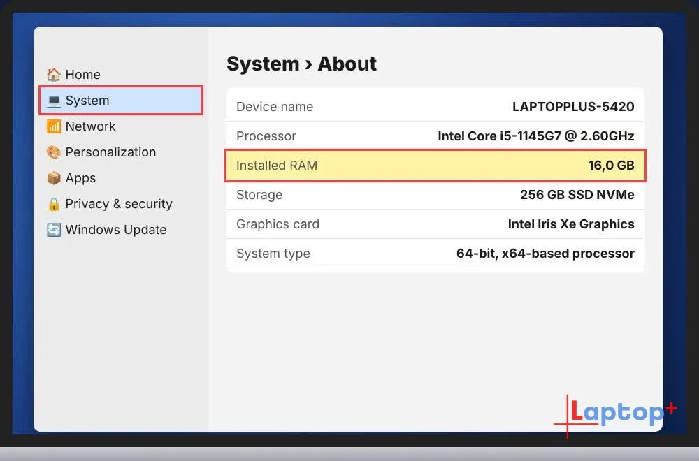Screen dimensions: 699x461
Task: Click the Processor label
Action: [x=266, y=136]
